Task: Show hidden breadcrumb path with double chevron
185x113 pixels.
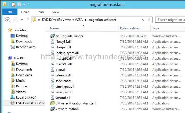Action: click(x=39, y=20)
